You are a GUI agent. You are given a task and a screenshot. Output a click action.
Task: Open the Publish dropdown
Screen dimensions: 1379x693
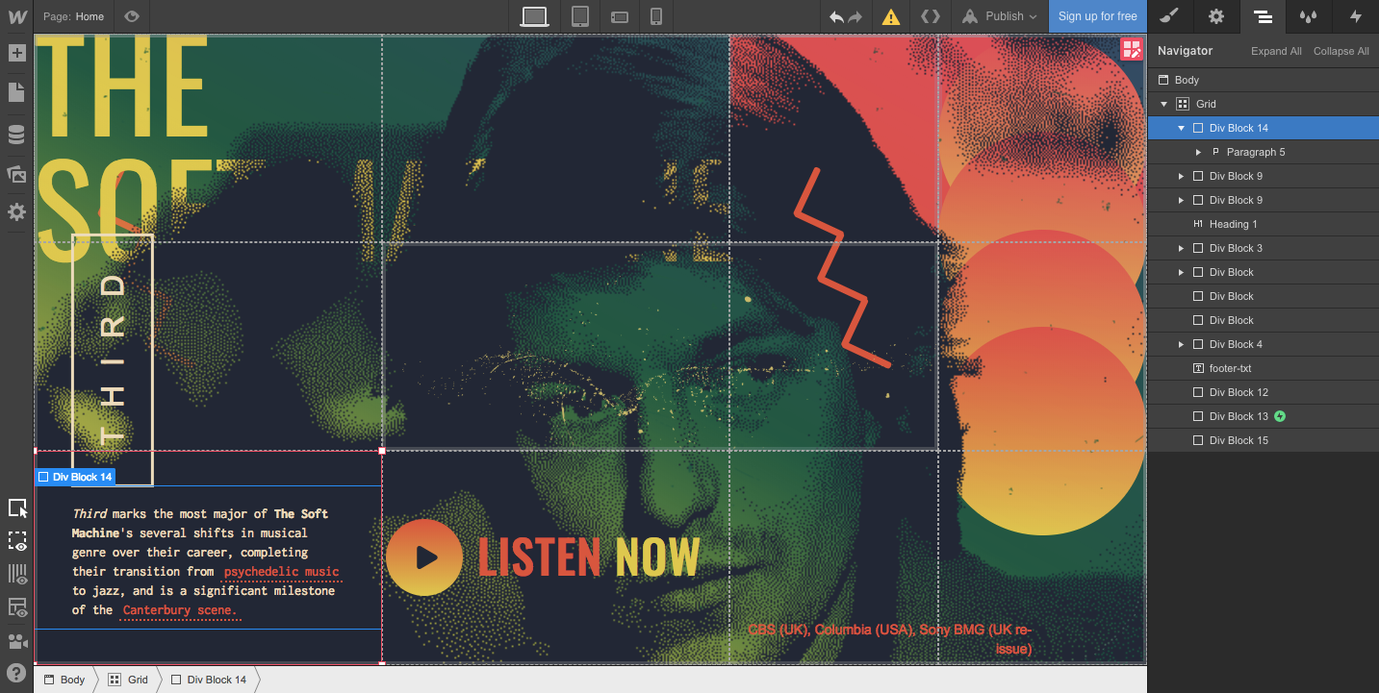[x=999, y=16]
